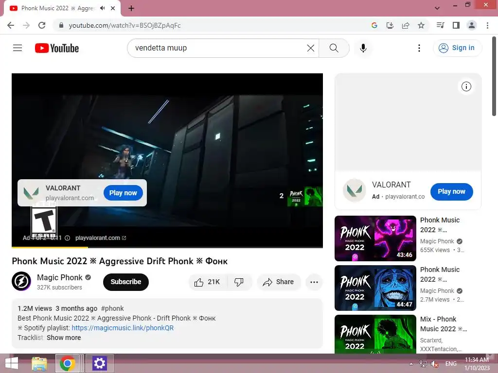Dislike the video with thumbs down
The image size is (498, 373).
click(x=239, y=282)
